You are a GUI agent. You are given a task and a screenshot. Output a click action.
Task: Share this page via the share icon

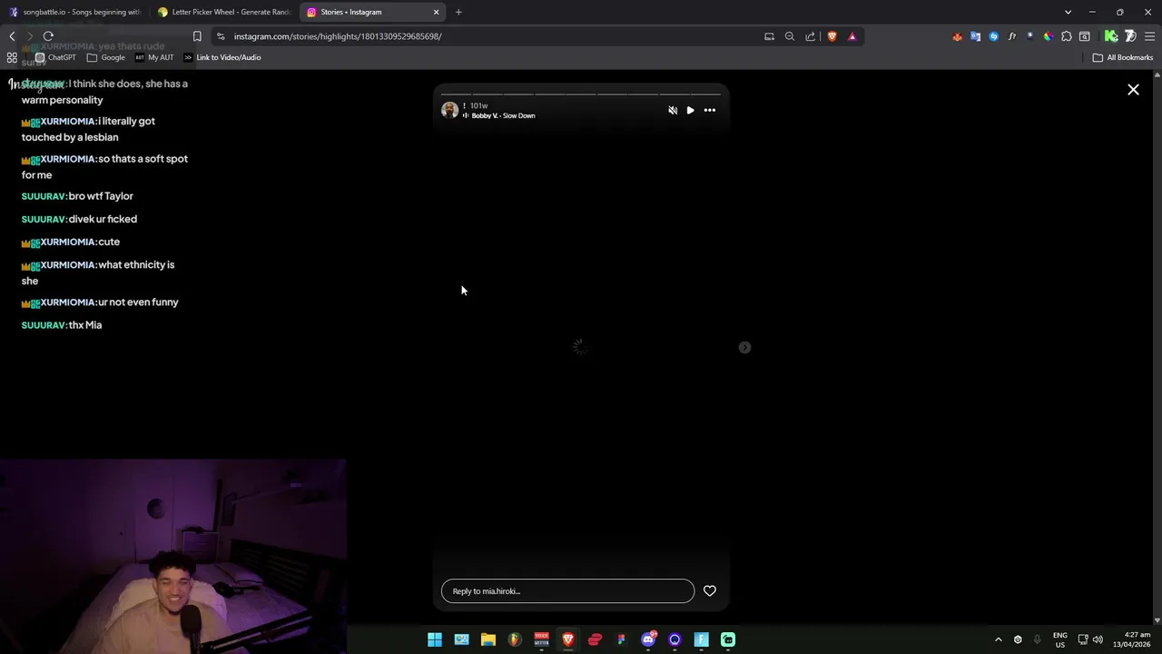(x=811, y=36)
